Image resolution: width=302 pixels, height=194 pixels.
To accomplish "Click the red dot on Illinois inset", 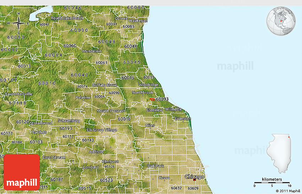I will coord(289,136).
